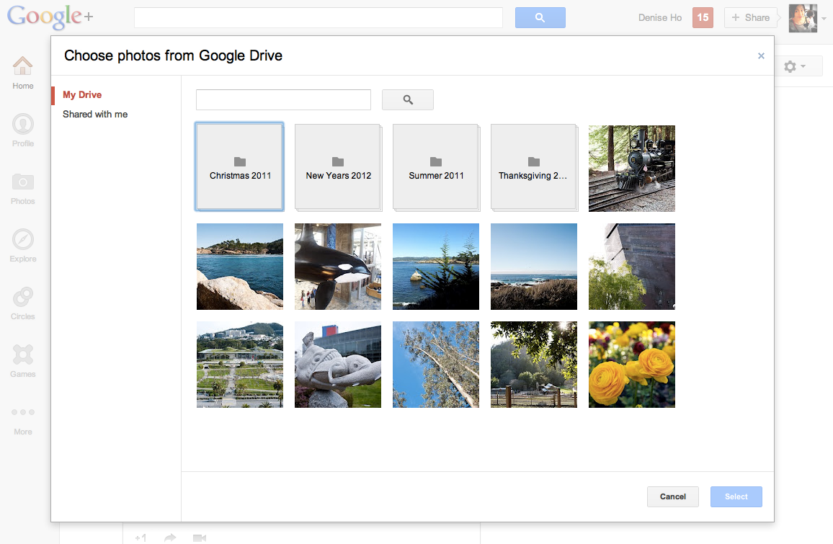Click the Home icon in sidebar
The width and height of the screenshot is (833, 544).
tap(23, 66)
